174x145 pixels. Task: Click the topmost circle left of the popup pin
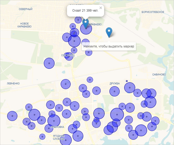pyautogui.click(x=78, y=20)
